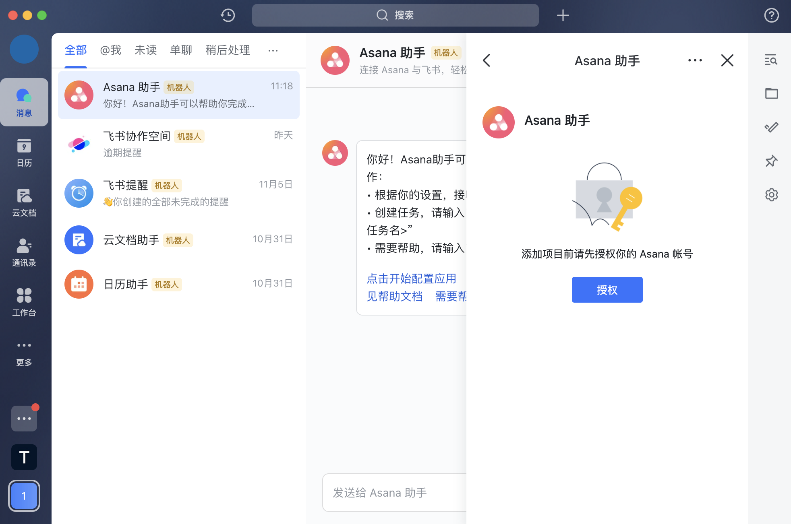Open the 点击开始配置应用 link
The width and height of the screenshot is (791, 524).
(x=412, y=279)
